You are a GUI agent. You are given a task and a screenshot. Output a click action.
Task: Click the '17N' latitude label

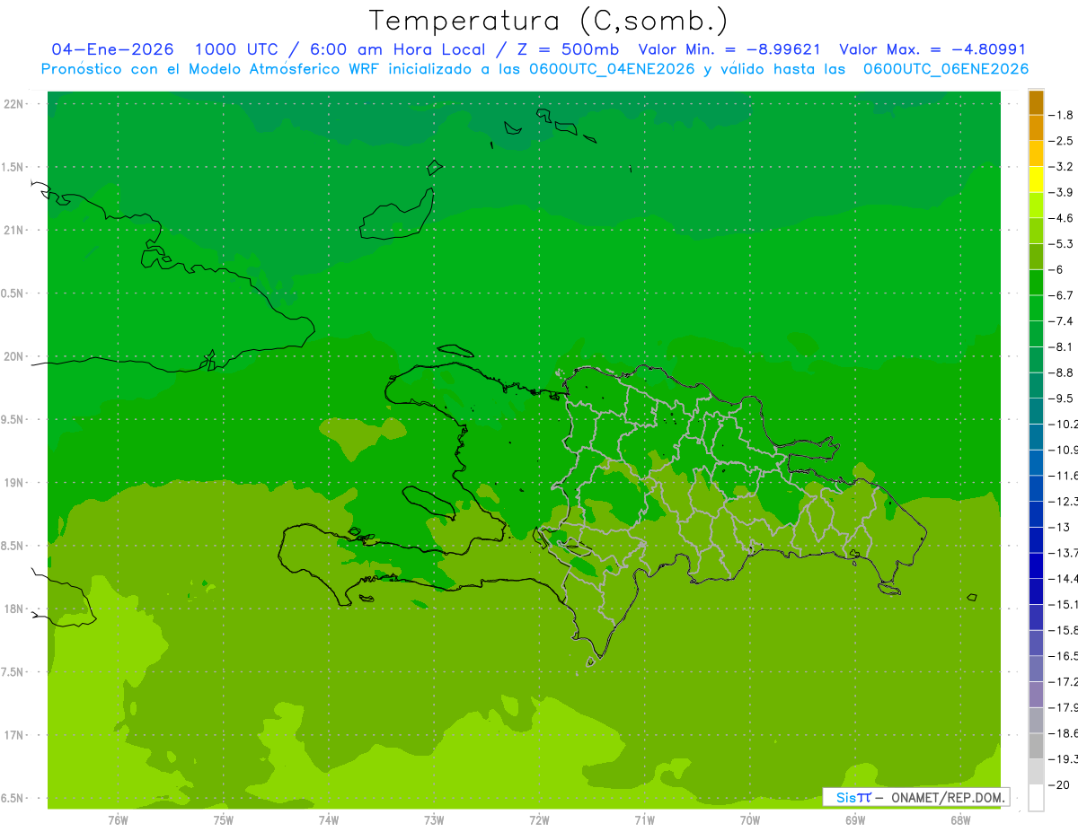tap(15, 735)
